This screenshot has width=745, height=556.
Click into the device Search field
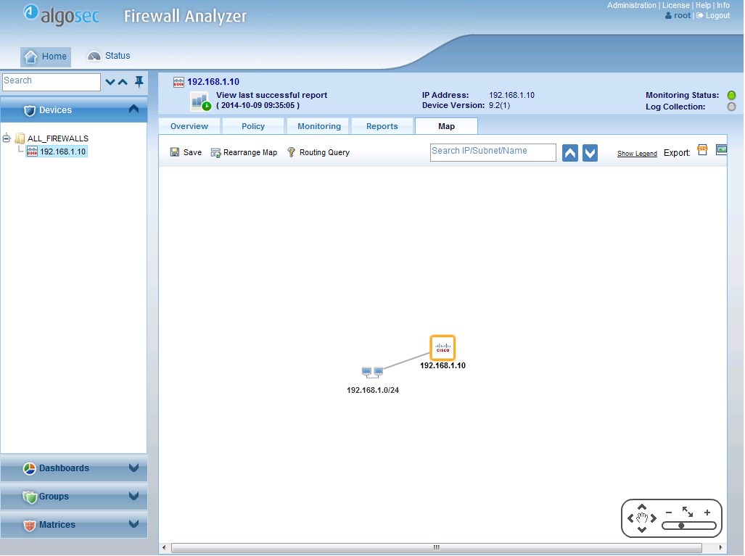click(52, 81)
